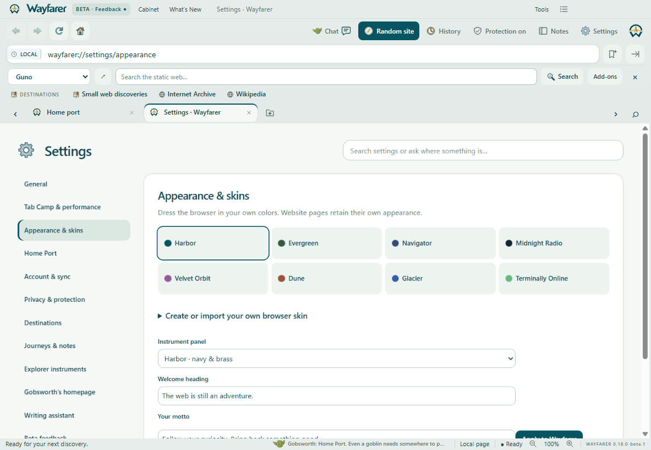Click the LOCAL site info badge
Screen dimensions: 651x450
click(25, 54)
